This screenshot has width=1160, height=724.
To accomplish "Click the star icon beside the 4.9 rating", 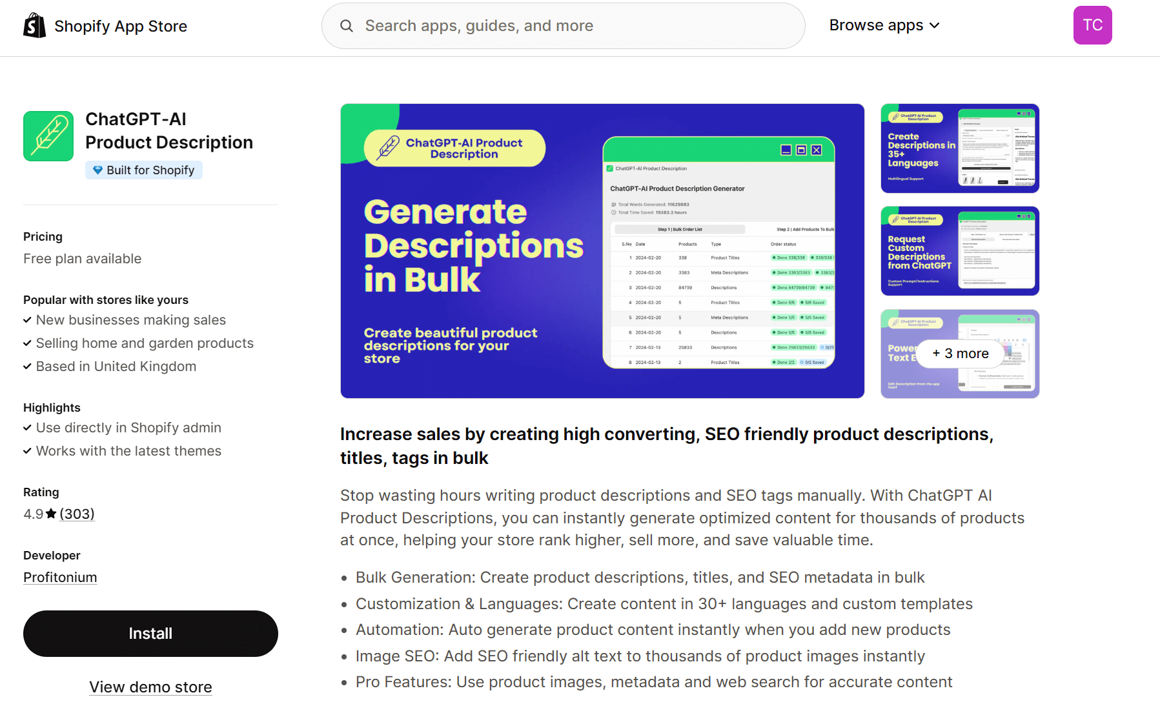I will click(50, 512).
